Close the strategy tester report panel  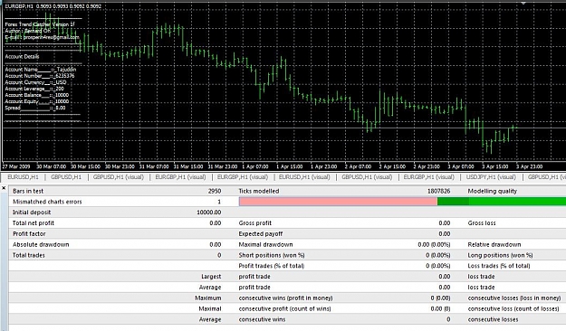coord(4,188)
